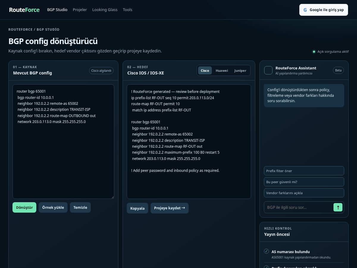
Task: Click the green Açık sorgulama aktif status dot
Action: click(x=314, y=52)
